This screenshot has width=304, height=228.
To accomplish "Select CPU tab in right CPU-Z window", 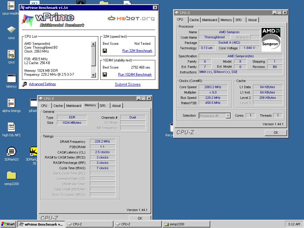I will point(180,20).
